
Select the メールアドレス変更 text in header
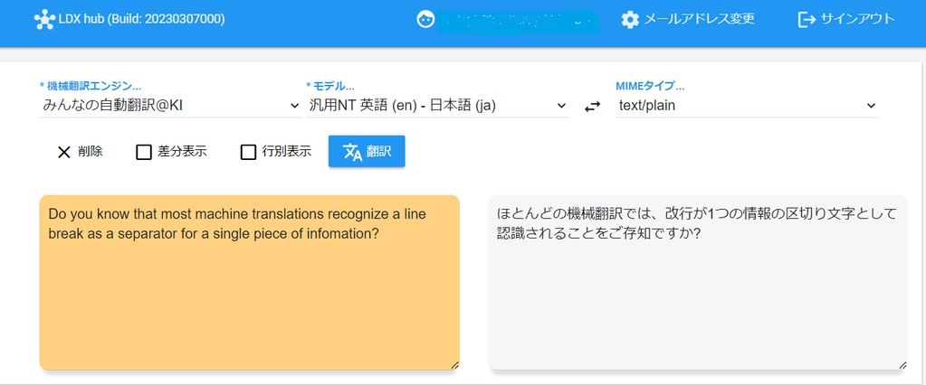tap(699, 19)
